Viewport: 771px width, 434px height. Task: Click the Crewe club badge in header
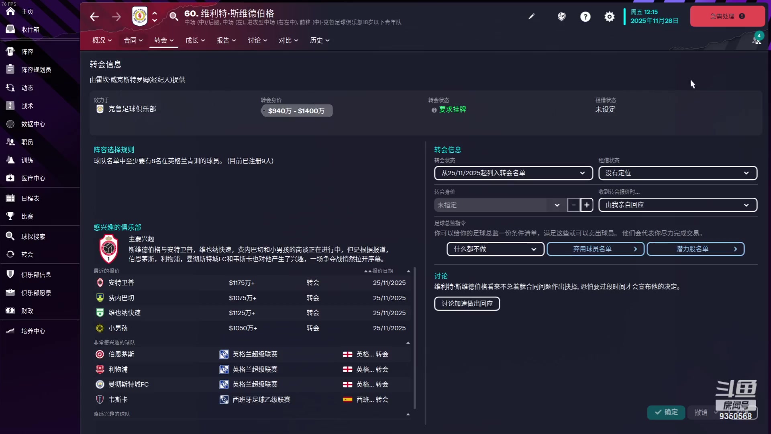(140, 16)
